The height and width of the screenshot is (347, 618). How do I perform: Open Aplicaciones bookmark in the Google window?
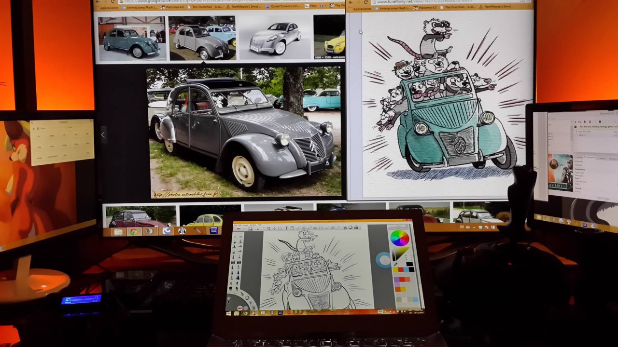click(x=107, y=7)
